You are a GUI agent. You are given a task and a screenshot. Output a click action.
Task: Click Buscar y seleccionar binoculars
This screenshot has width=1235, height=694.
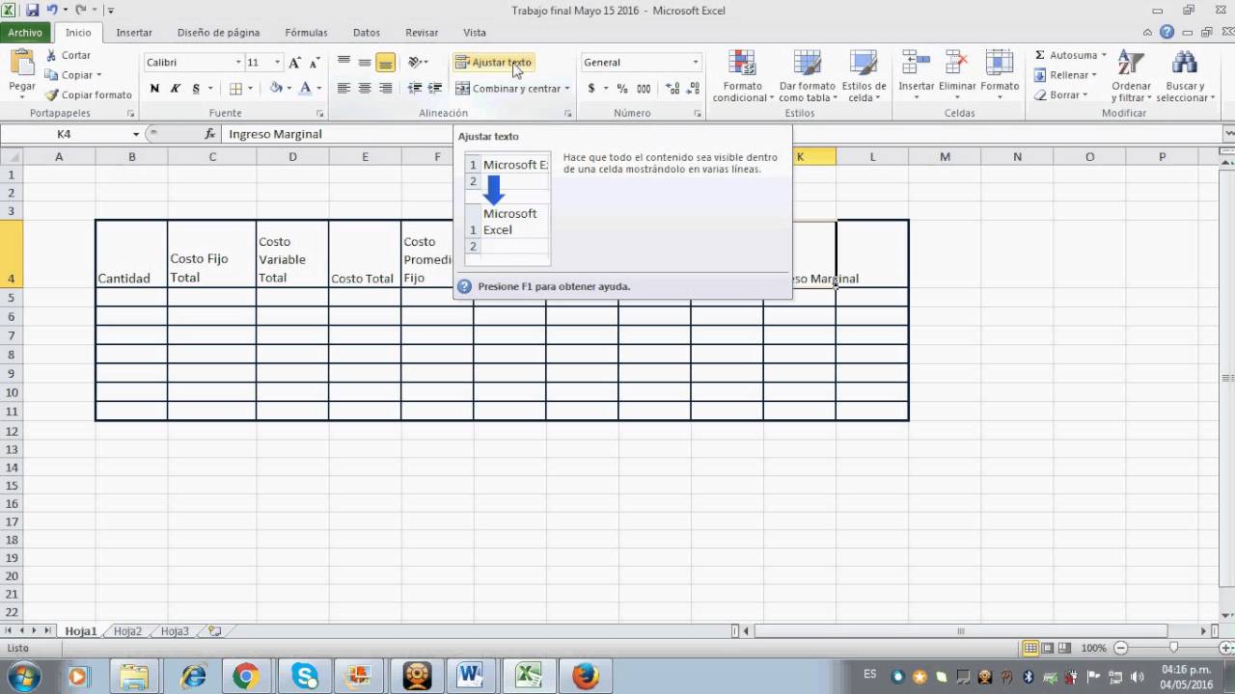coord(1185,64)
